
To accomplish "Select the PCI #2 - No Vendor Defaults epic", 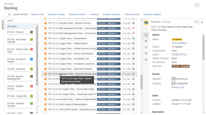I will (17, 41).
